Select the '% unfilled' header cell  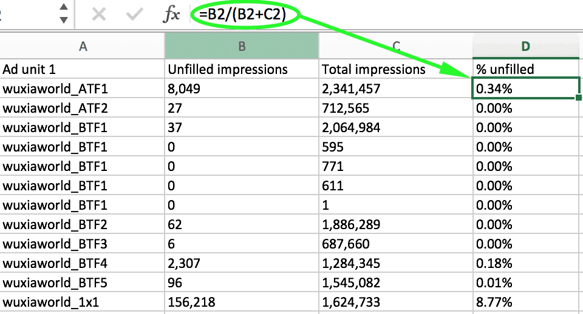pyautogui.click(x=526, y=69)
